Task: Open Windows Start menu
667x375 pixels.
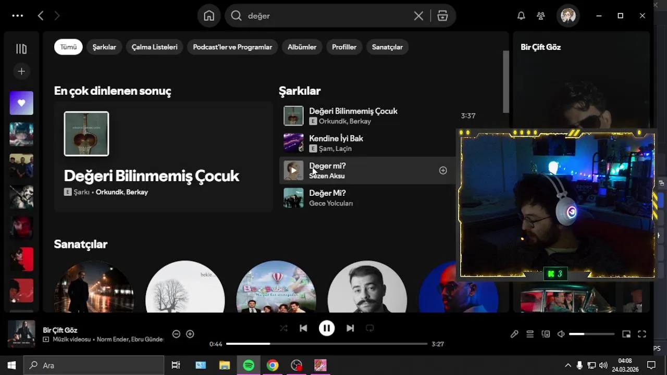Action: pos(12,365)
